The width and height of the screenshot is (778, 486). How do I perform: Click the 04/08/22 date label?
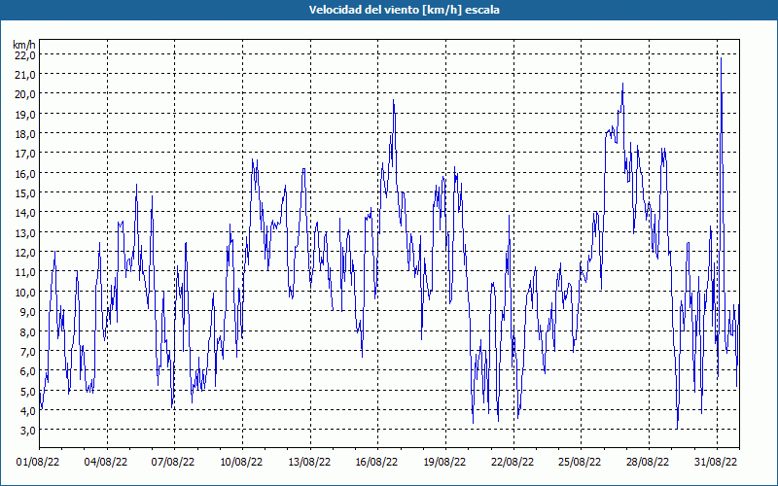tap(106, 463)
